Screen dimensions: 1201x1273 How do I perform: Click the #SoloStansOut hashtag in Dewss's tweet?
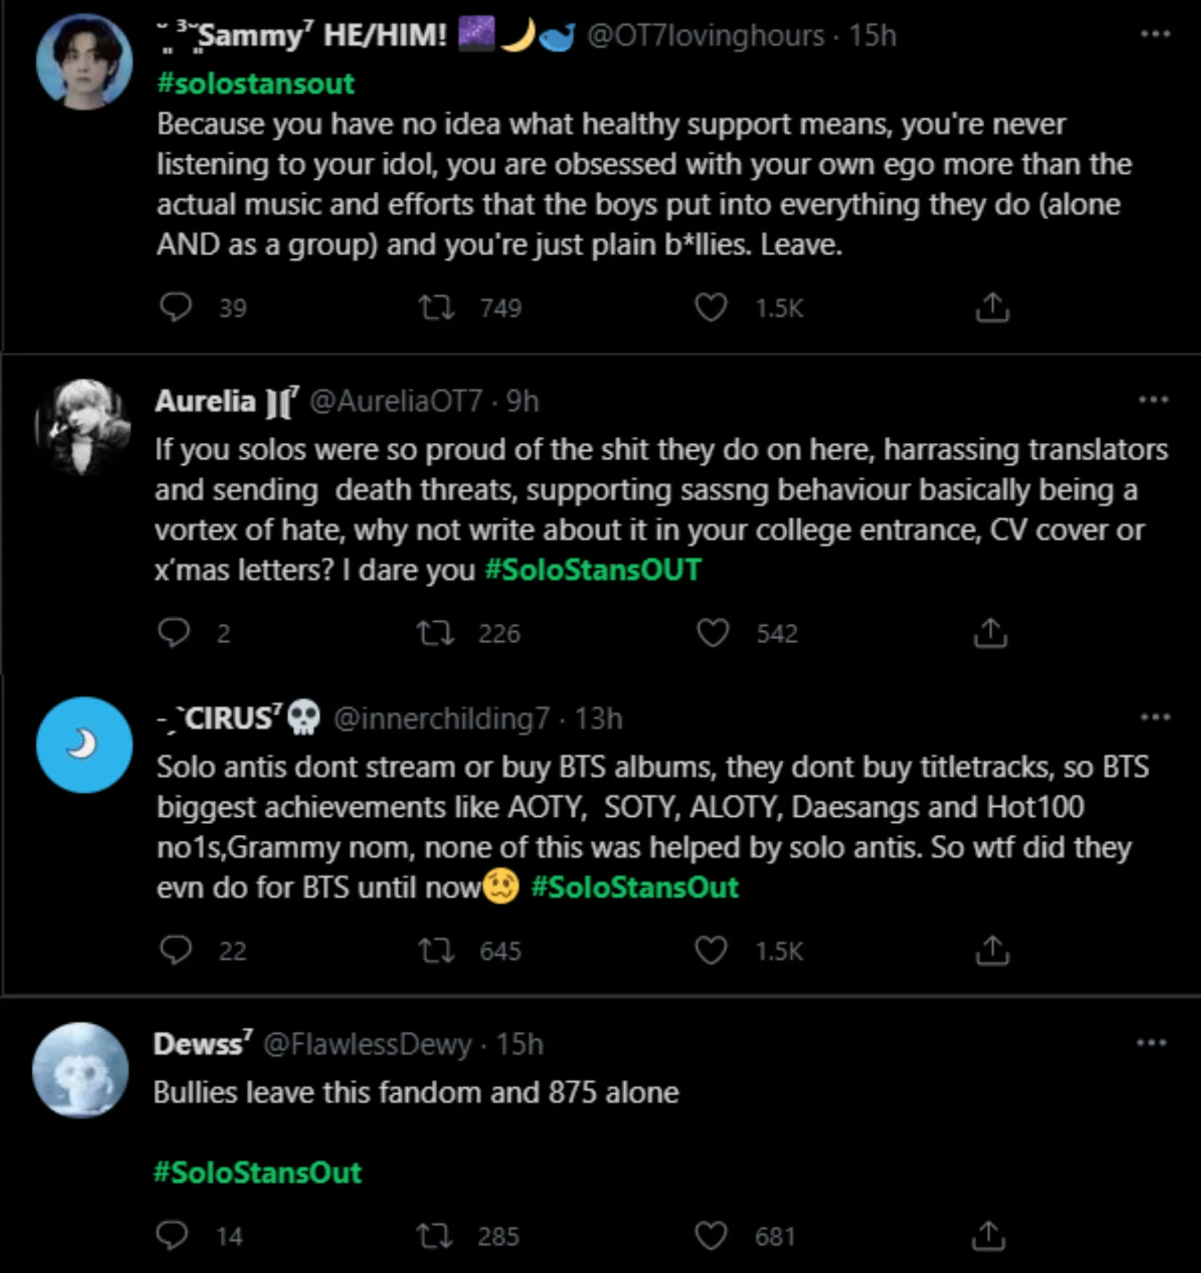coord(258,1172)
